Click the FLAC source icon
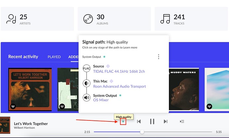 pyautogui.click(x=87, y=68)
